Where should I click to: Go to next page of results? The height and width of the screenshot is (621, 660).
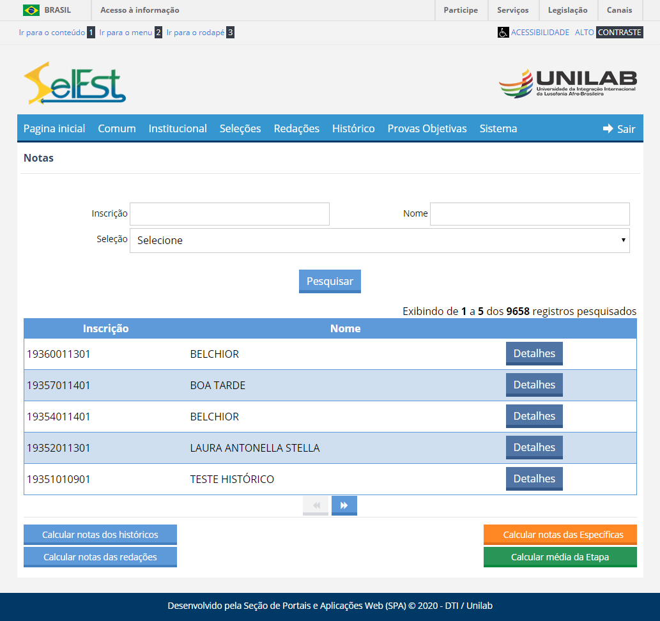(344, 505)
